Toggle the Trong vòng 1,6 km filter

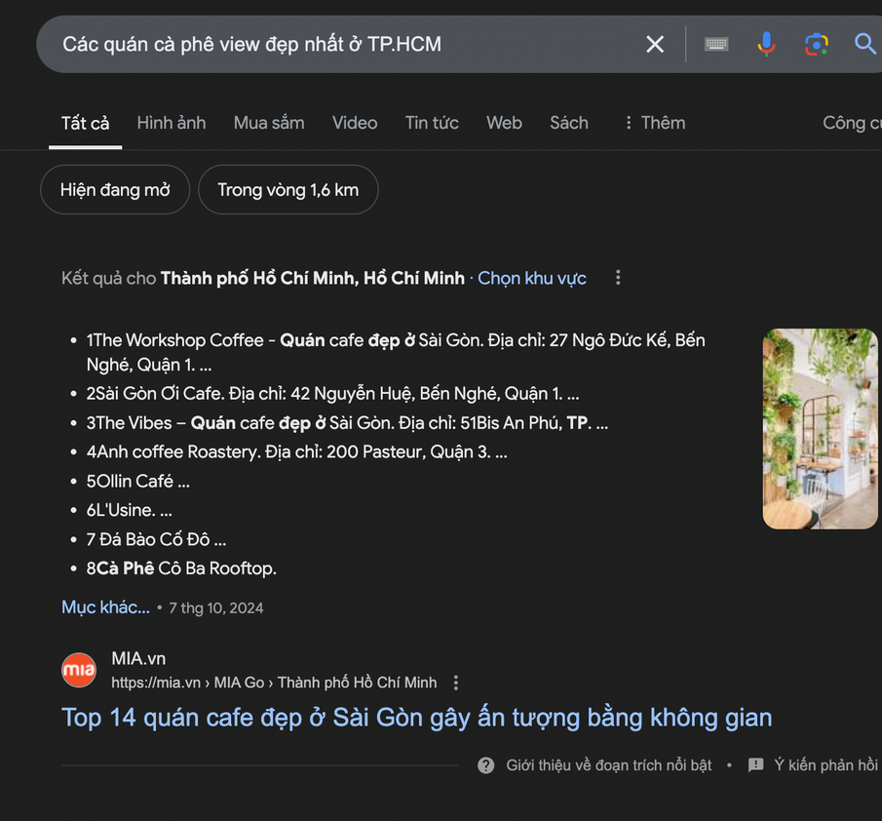tap(288, 190)
